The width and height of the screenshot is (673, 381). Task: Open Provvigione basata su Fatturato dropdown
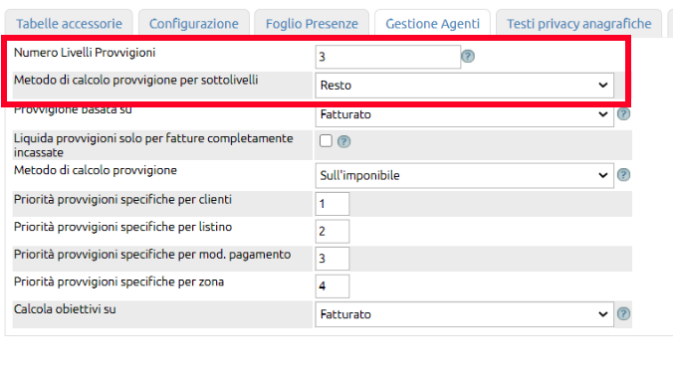coord(464,115)
